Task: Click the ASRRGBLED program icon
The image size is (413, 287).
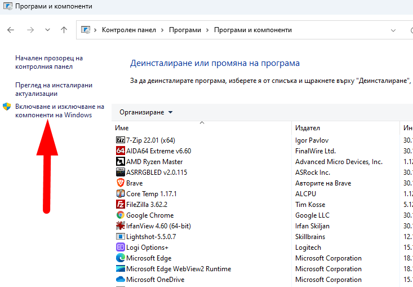Action: click(121, 172)
